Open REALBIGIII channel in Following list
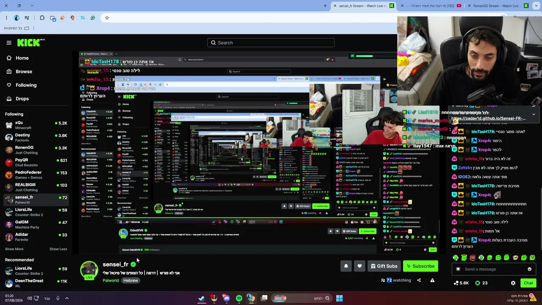The height and width of the screenshot is (305, 542). (x=36, y=187)
